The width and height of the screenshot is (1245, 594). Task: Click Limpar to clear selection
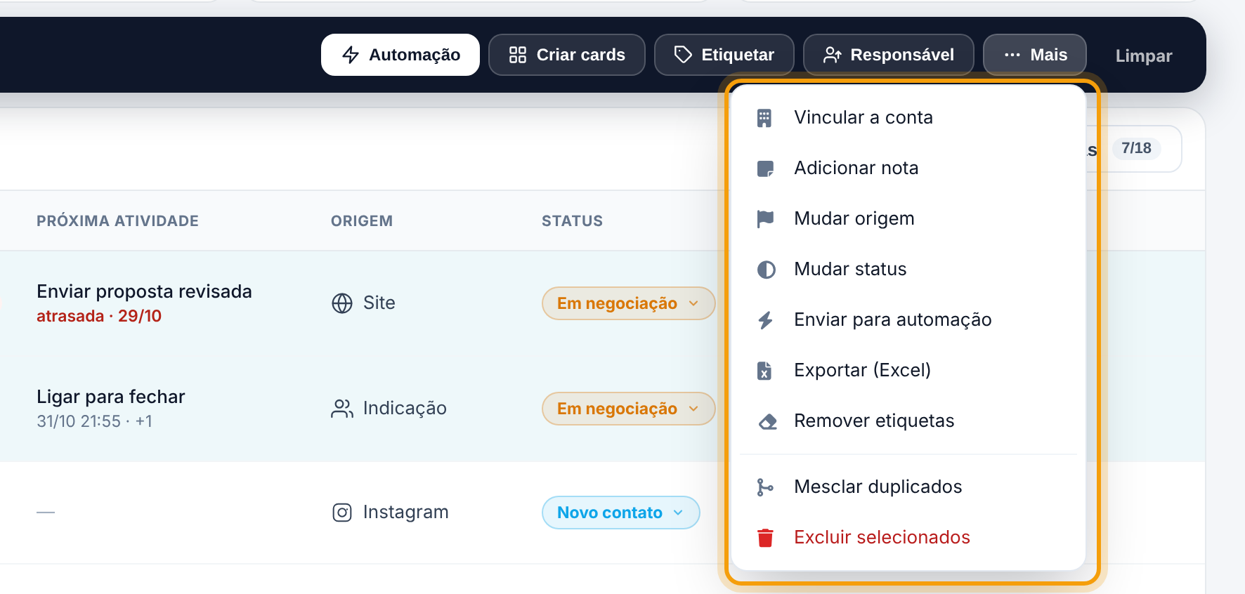[1144, 55]
